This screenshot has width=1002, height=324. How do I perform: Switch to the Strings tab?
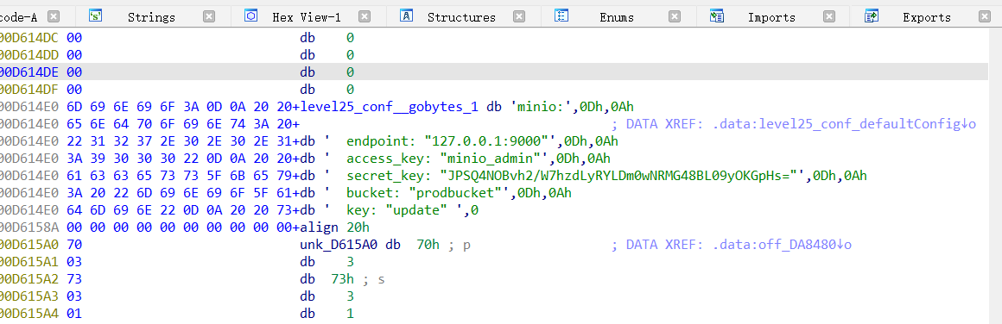pos(151,17)
